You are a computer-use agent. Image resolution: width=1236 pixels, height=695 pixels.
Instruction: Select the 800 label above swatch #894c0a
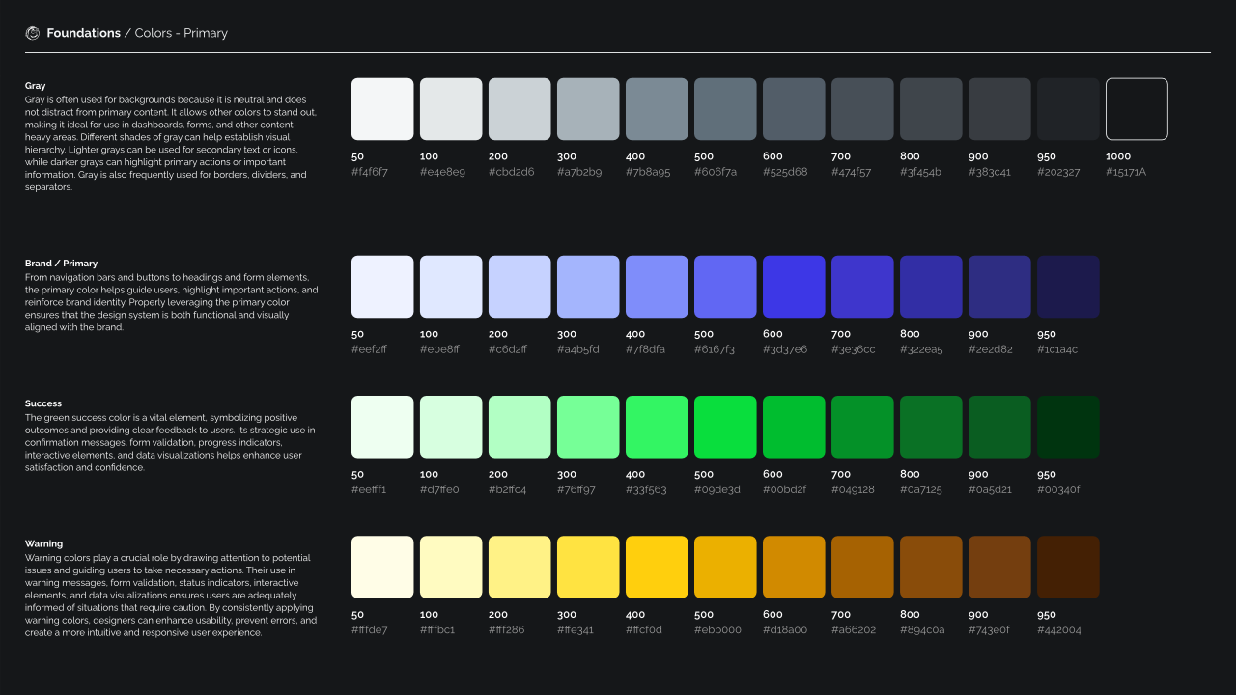click(911, 614)
